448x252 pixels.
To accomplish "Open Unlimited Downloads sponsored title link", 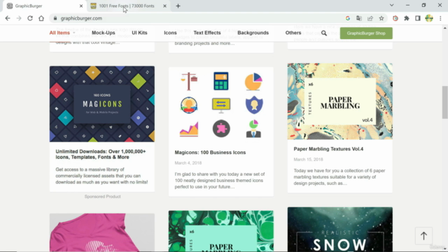I will click(x=101, y=154).
